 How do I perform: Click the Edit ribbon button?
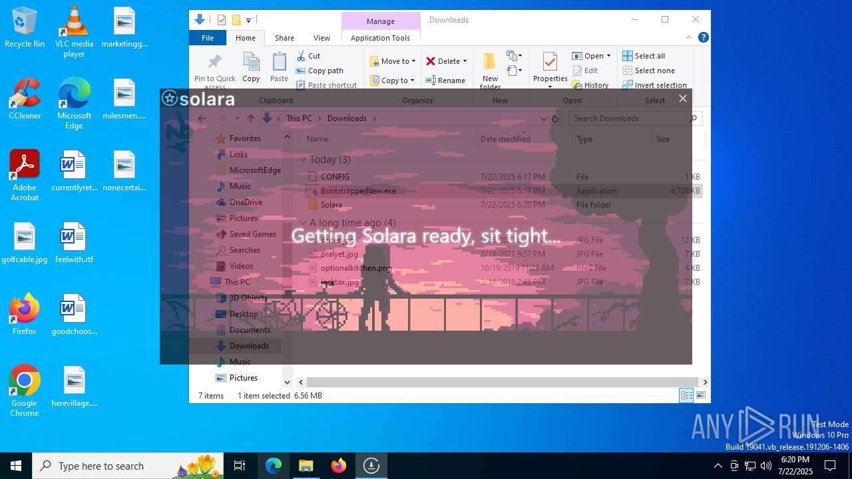click(x=584, y=71)
